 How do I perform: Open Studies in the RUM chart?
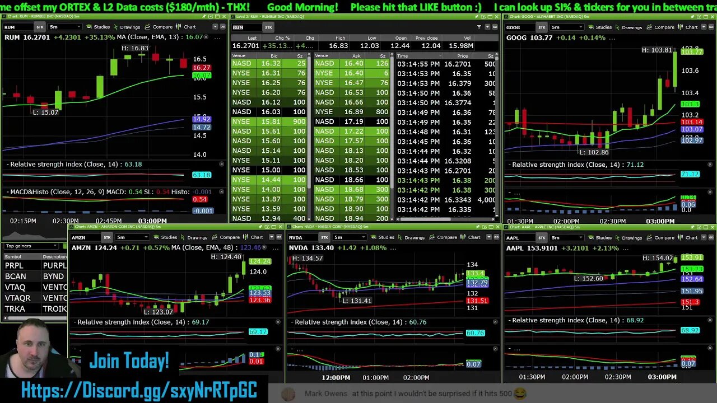click(97, 27)
